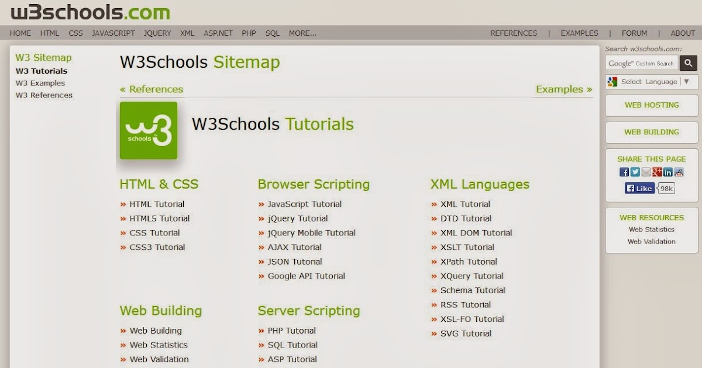Open JQUERY in the top navigation bar
The height and width of the screenshot is (368, 702).
tap(157, 33)
